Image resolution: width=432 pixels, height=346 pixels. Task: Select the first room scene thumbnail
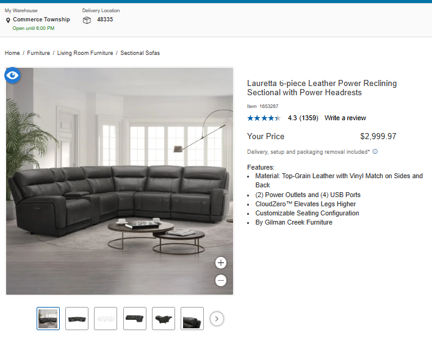48,319
